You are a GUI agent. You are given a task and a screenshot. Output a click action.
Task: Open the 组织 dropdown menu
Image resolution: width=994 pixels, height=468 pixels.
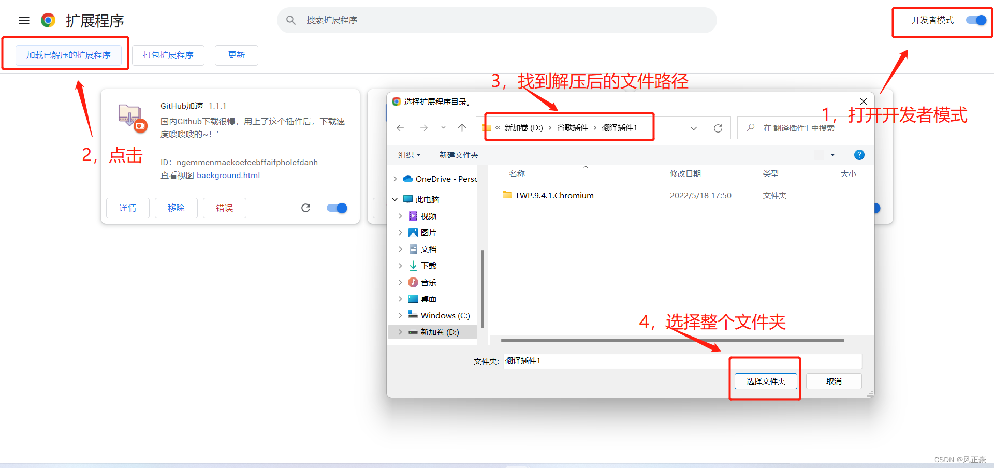click(x=409, y=155)
